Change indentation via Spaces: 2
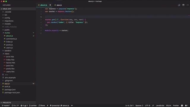190x107 pixels. pyautogui.click(x=139, y=106)
